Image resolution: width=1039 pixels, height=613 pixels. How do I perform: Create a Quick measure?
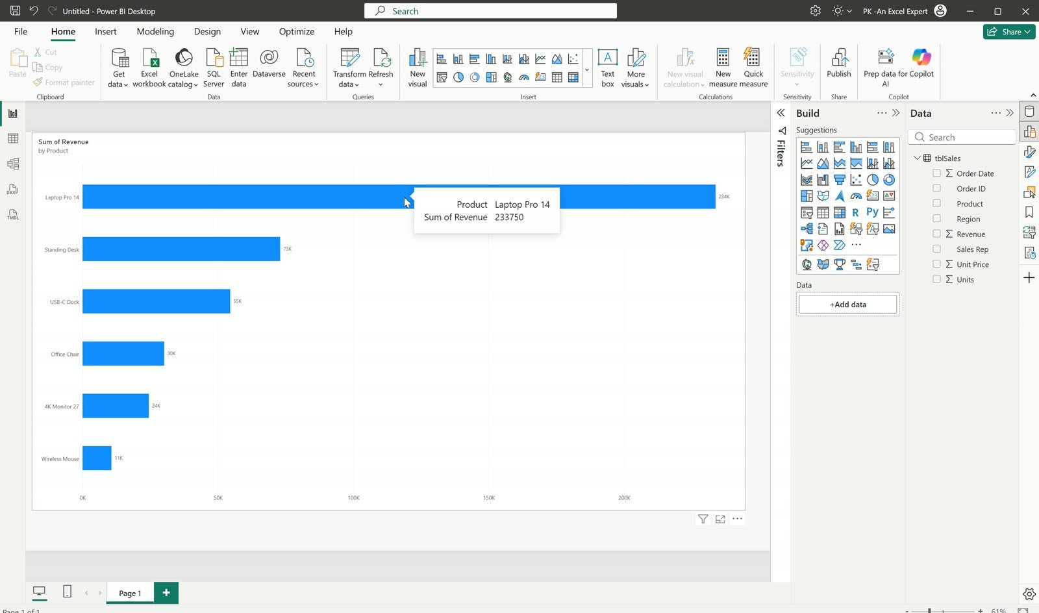753,68
